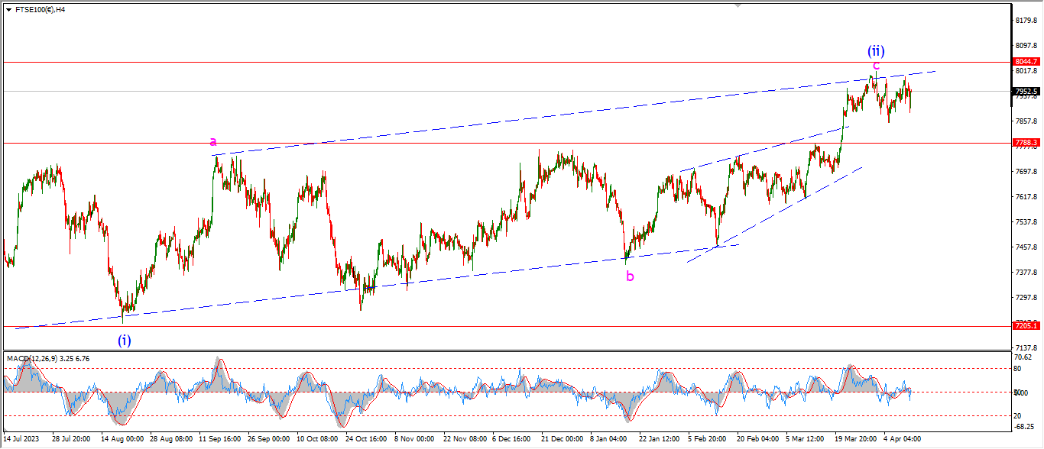Screen dimensions: 1044x449
Task: Click the red 7788.3 price tag
Action: pos(1026,143)
